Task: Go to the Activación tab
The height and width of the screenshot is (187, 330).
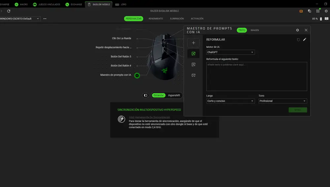Action: click(x=197, y=19)
